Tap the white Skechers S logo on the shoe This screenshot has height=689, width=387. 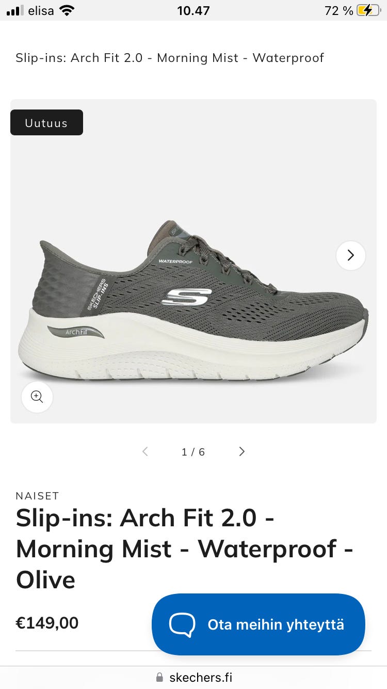tap(186, 297)
